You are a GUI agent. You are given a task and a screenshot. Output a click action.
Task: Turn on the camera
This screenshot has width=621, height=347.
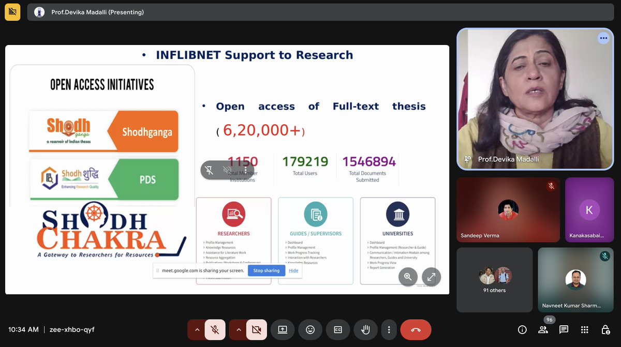[256, 329]
